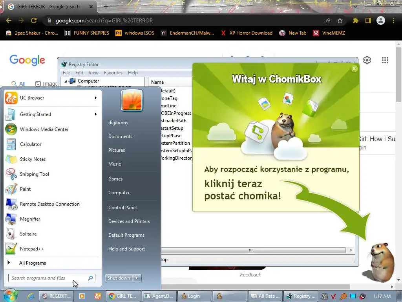402x302 pixels.
Task: Open 2pac Shakur bookmark
Action: point(32,33)
